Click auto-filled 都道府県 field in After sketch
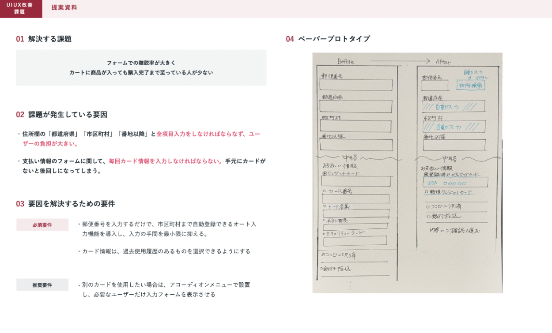The width and height of the screenshot is (552, 333). [x=454, y=107]
